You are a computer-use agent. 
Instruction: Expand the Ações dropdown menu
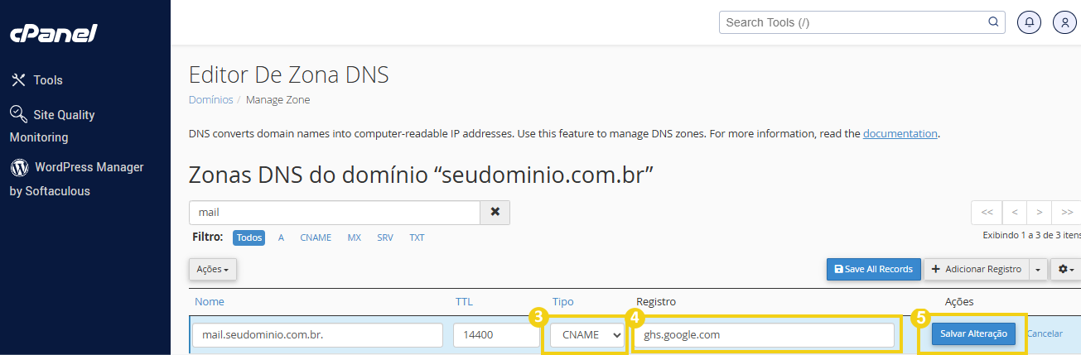pyautogui.click(x=213, y=269)
